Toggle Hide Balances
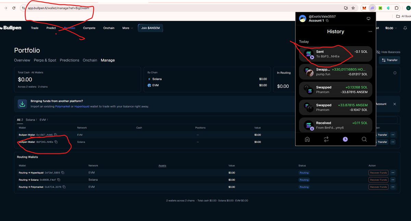Image resolution: width=411 pixels, height=221 pixels. [388, 52]
